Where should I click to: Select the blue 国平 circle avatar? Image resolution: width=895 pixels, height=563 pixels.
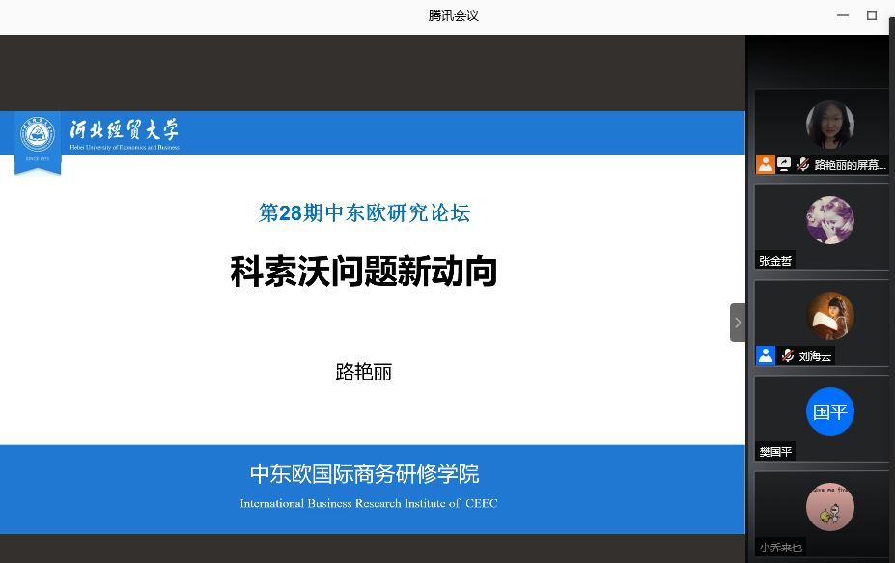(x=829, y=411)
